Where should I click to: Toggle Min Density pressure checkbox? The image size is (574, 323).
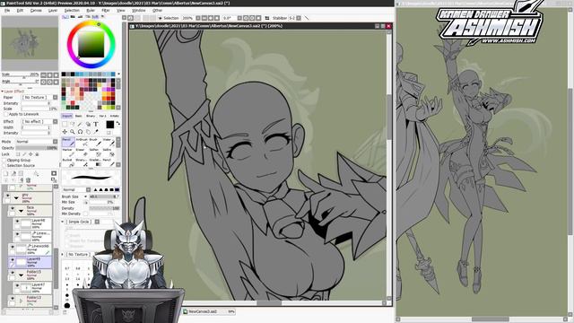86,214
